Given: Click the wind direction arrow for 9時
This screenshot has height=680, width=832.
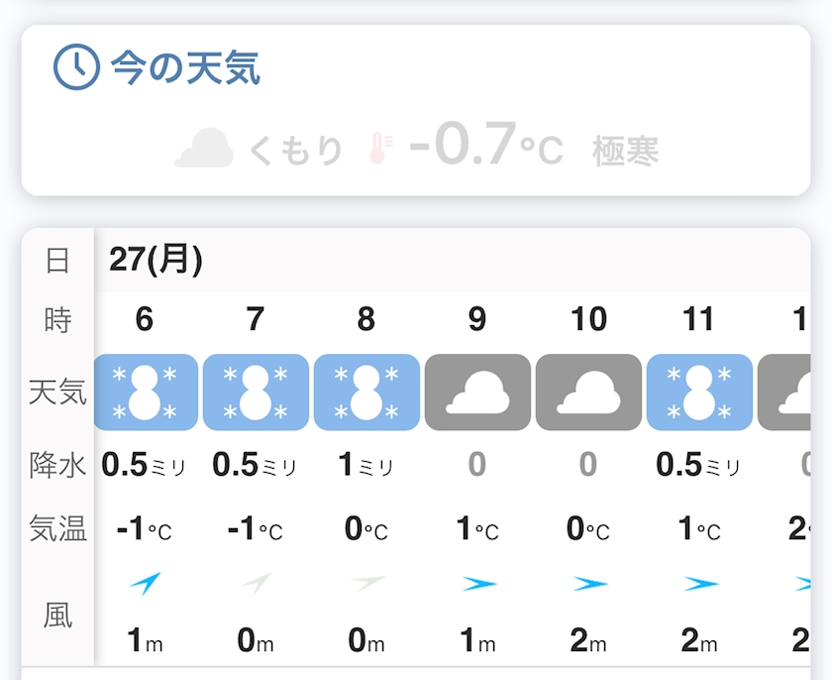Looking at the screenshot, I should 477,584.
